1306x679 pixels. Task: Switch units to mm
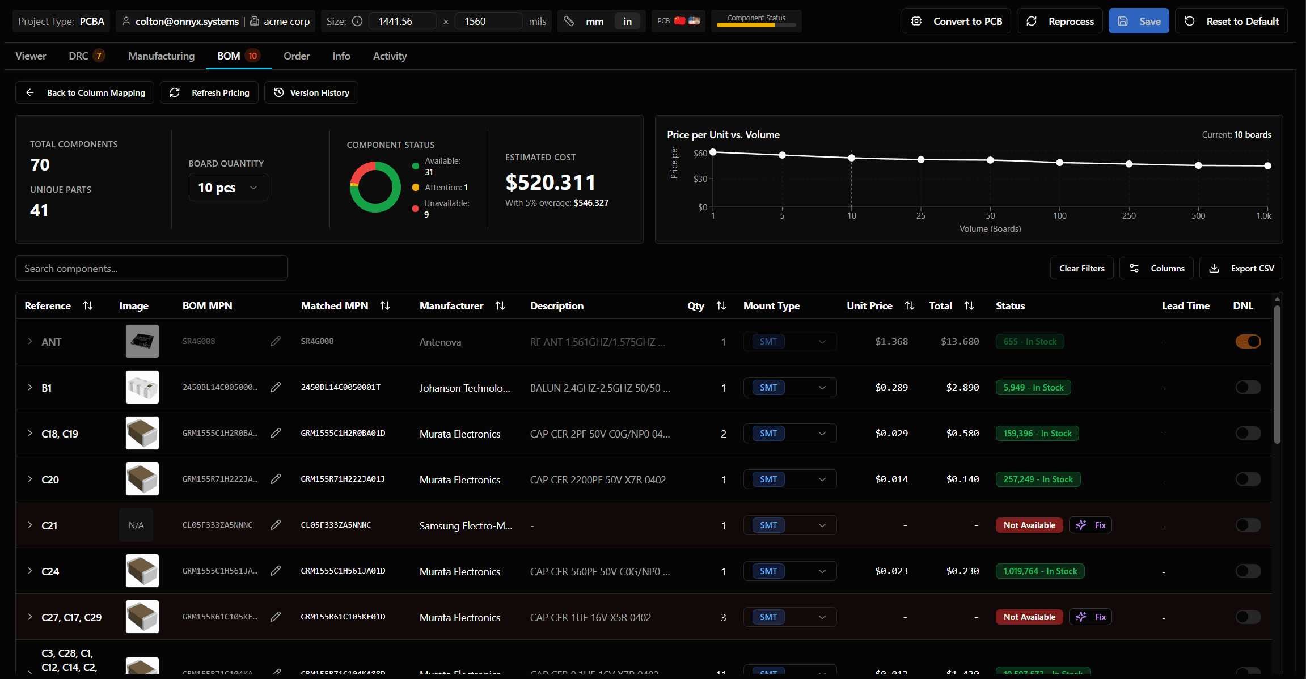click(x=594, y=21)
